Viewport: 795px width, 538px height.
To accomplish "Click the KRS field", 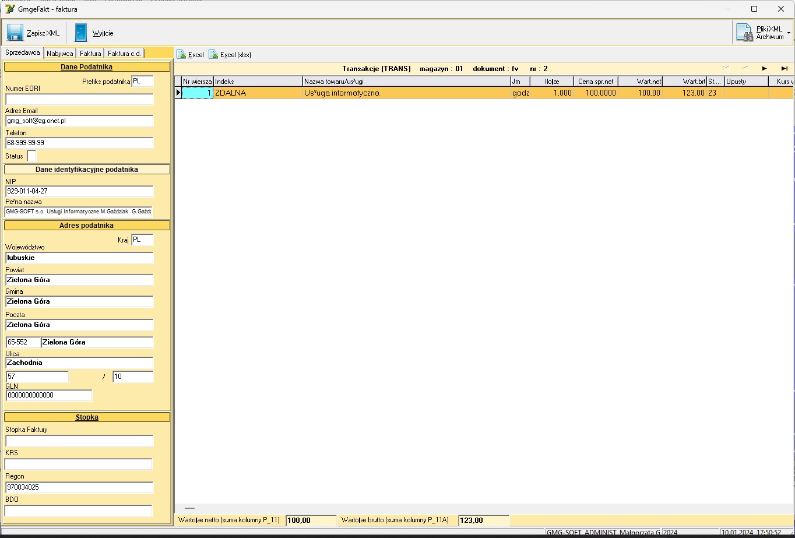I will pyautogui.click(x=79, y=464).
